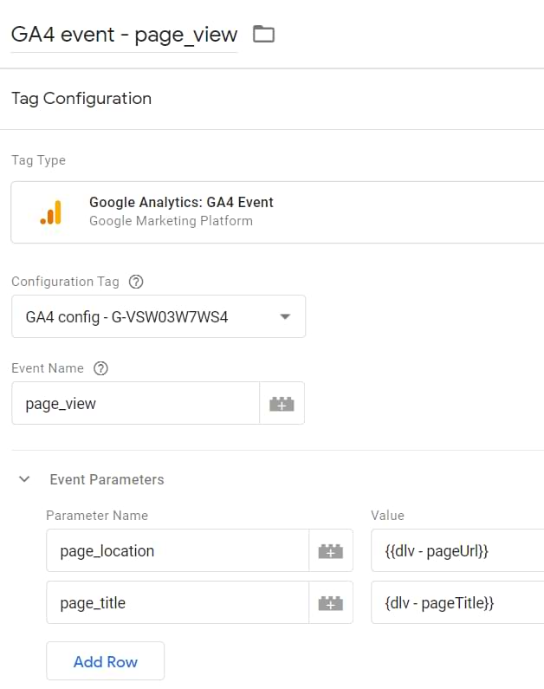544x689 pixels.
Task: Edit the tag name GA4 event - page_view
Action: 123,35
